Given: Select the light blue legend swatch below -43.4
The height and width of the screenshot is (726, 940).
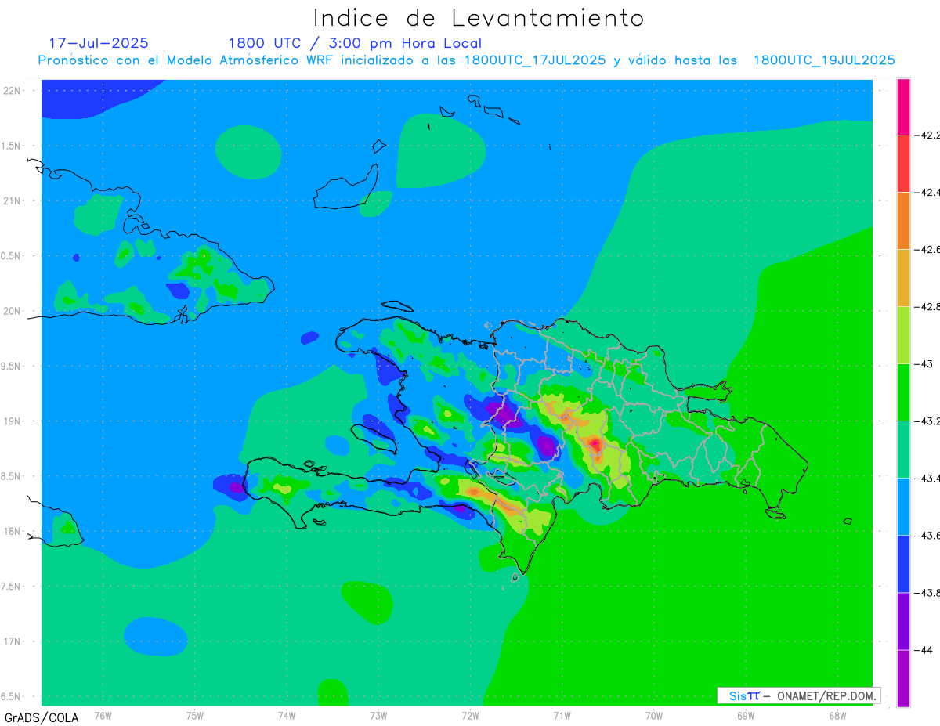Looking at the screenshot, I should [903, 506].
